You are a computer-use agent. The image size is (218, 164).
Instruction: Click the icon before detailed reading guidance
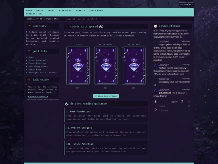coord(67,104)
